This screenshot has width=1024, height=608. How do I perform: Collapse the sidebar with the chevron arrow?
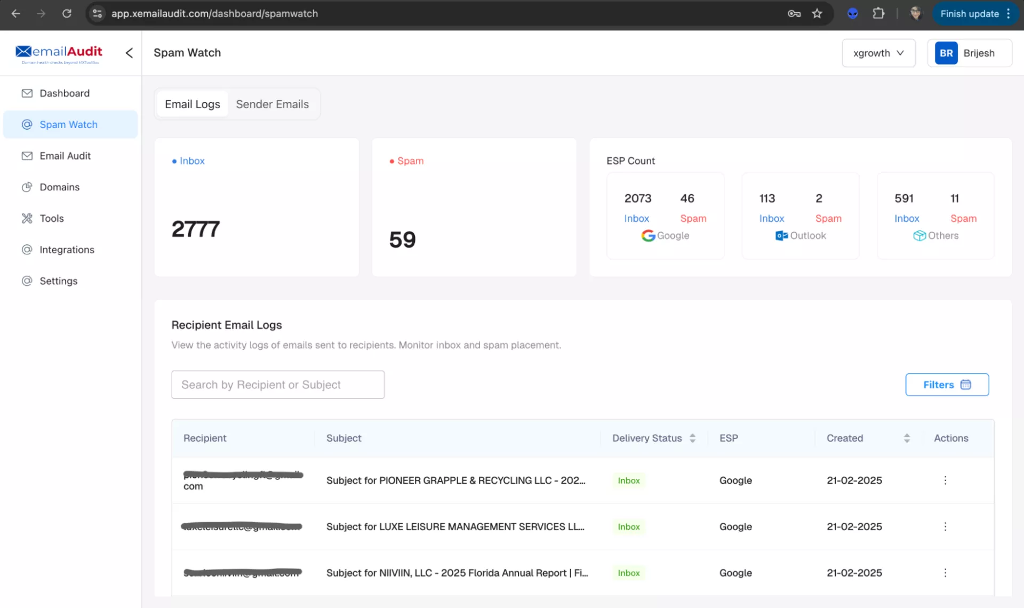pos(129,53)
